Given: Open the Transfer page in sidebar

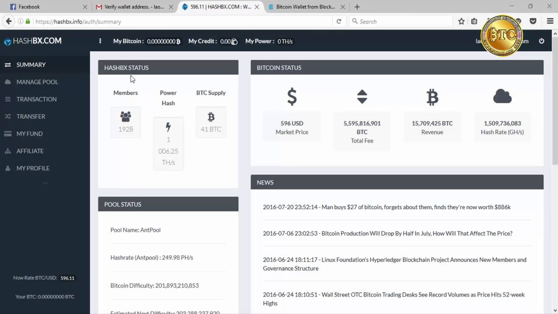Looking at the screenshot, I should click(x=31, y=116).
